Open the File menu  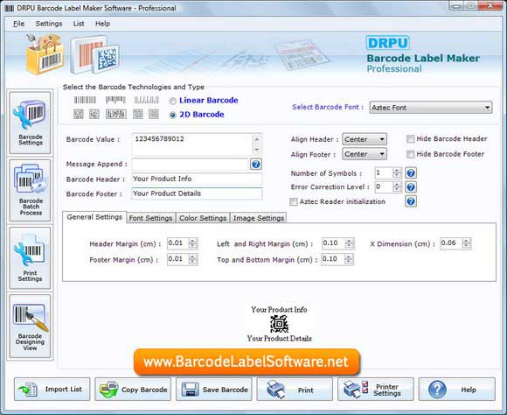[x=18, y=24]
